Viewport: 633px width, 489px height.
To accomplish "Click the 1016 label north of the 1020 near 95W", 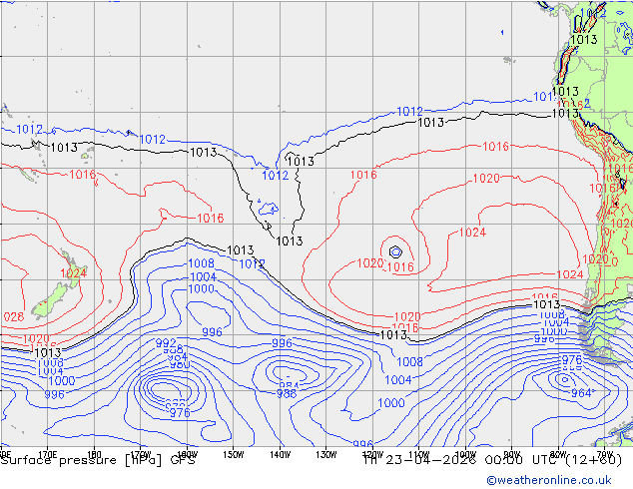I will coord(496,146).
